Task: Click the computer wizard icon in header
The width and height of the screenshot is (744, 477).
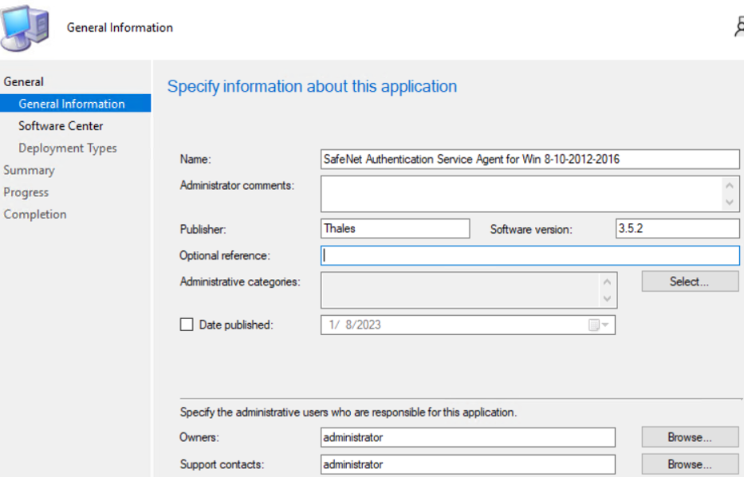Action: click(24, 27)
